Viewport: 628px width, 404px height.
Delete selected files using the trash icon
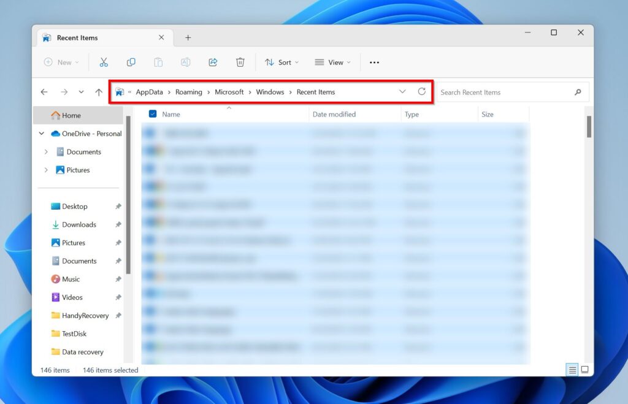pyautogui.click(x=240, y=62)
